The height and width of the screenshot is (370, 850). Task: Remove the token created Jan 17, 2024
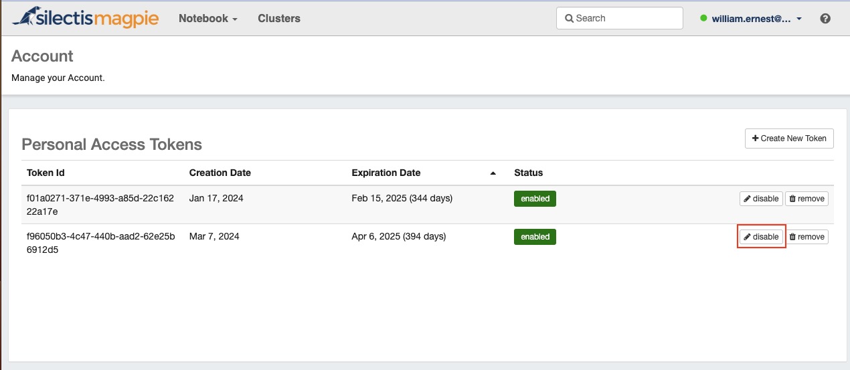click(x=806, y=199)
